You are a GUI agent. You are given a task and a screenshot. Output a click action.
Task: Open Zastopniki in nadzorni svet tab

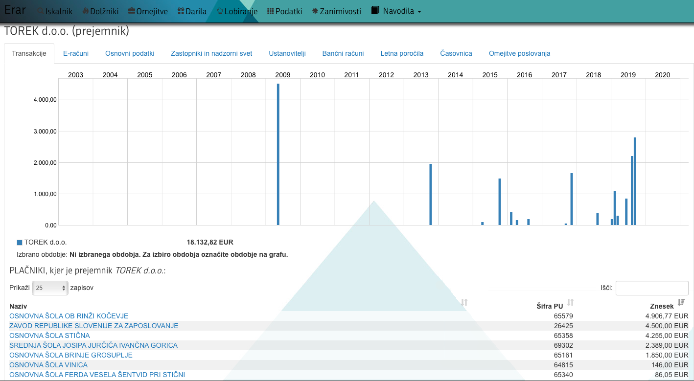(x=211, y=54)
